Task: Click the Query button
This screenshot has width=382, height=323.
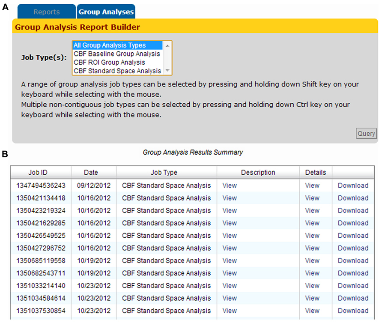Action: tap(366, 133)
